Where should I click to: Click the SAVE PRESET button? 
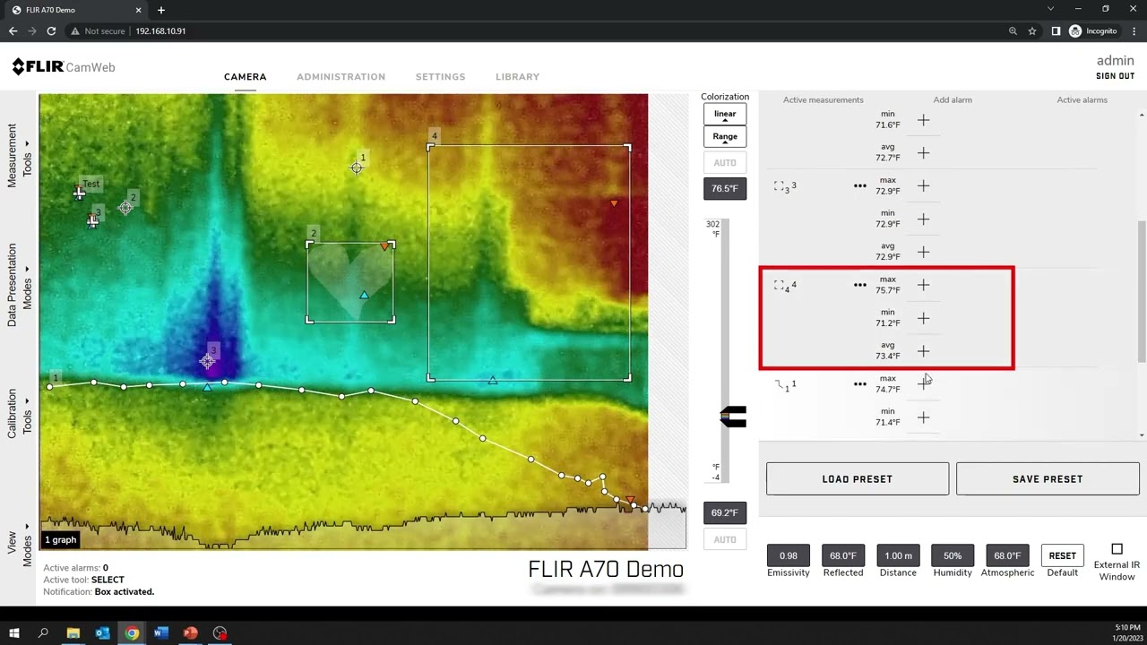(1048, 479)
